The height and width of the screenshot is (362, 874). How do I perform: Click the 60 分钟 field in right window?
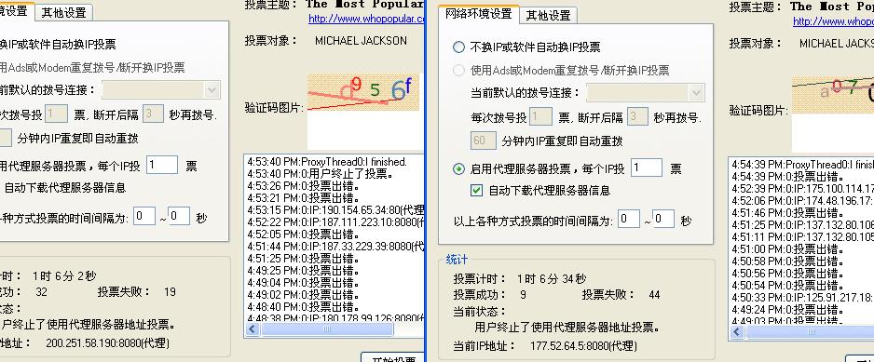point(484,141)
